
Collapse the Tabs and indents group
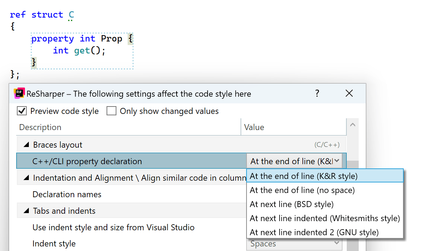[x=26, y=211]
